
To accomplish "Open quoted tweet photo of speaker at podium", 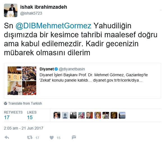I will [15, 88].
